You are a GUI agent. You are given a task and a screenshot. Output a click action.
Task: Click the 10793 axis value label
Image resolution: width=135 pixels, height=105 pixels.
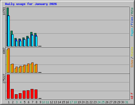point(4,11)
